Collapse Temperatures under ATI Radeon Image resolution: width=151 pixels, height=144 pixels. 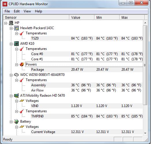click(x=17, y=112)
